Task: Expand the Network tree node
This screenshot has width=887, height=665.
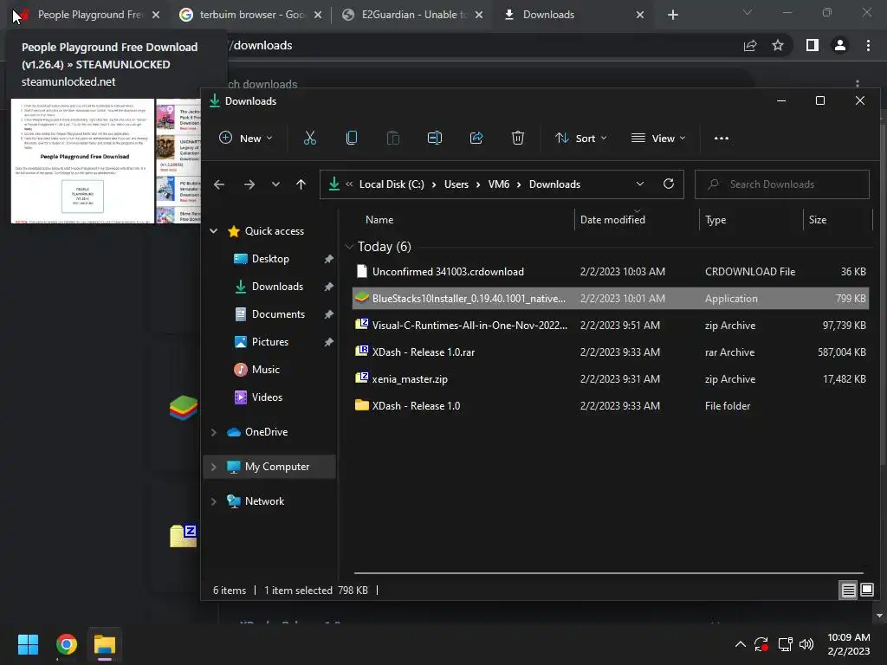Action: click(x=214, y=501)
